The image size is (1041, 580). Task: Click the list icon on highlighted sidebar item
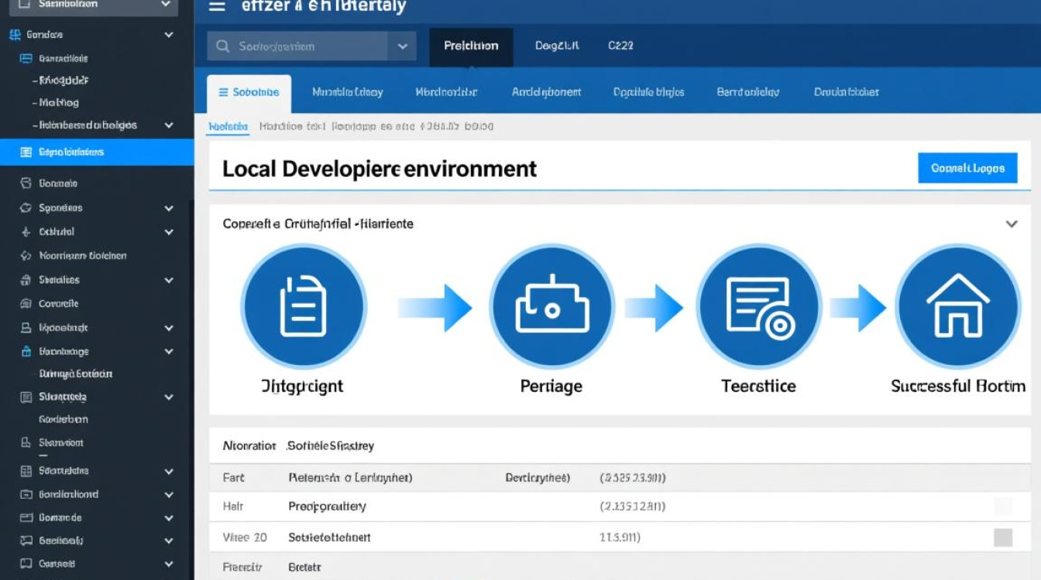tap(26, 152)
